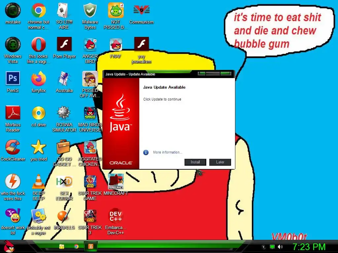This screenshot has width=338, height=253.
Task: Expand the hidden tray icons arrow
Action: tap(264, 247)
